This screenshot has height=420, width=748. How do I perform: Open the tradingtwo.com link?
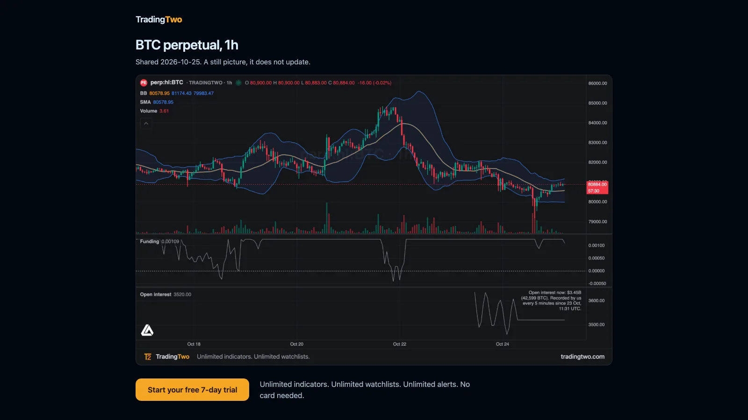click(583, 357)
